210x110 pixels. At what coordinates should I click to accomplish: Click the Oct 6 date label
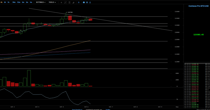coord(86,107)
